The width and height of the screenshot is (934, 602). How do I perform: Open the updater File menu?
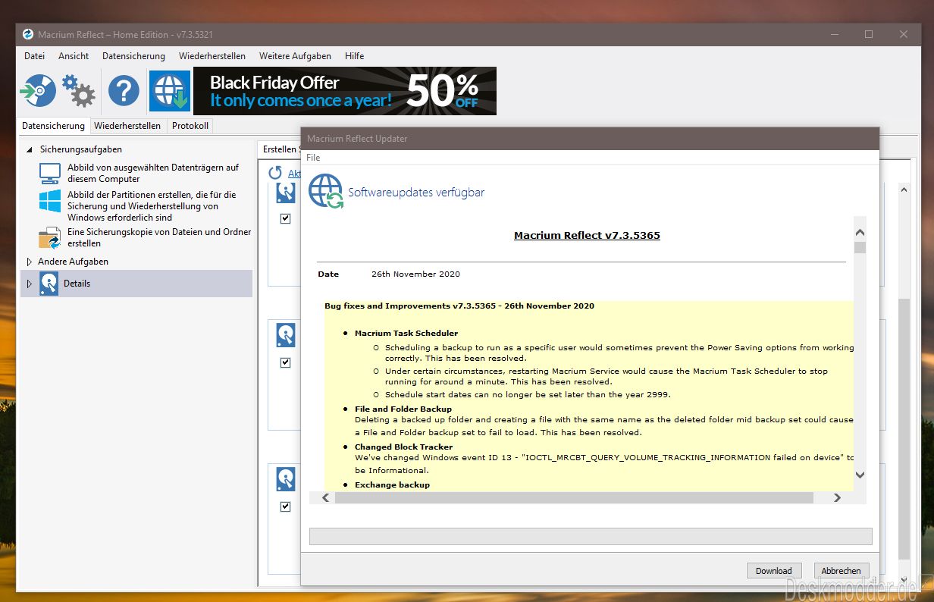click(313, 158)
